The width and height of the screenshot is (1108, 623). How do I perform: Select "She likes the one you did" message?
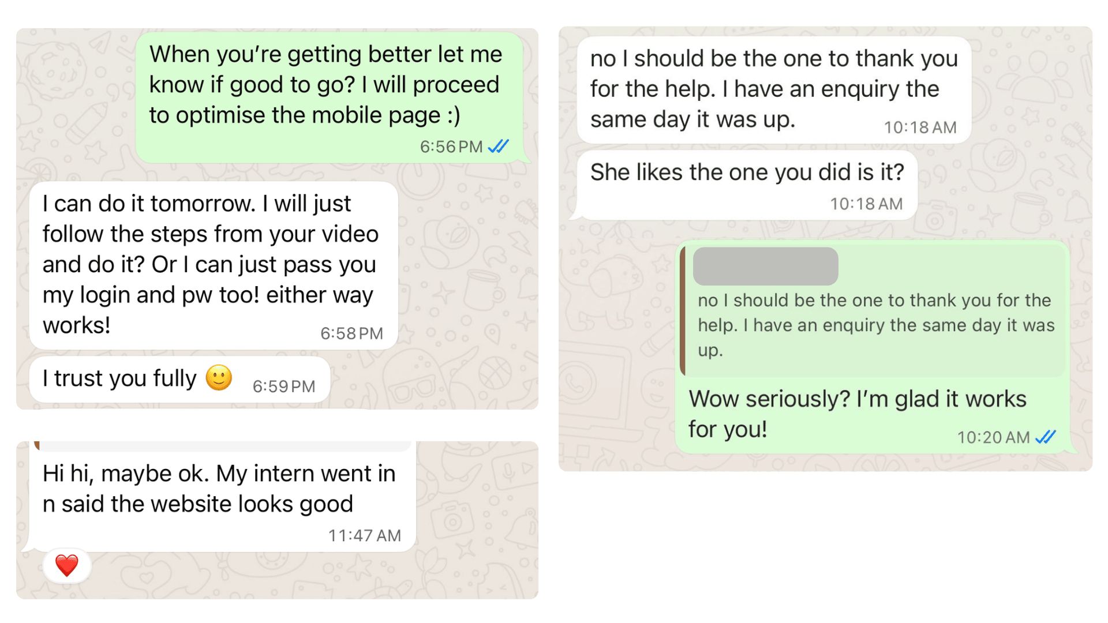tap(747, 172)
